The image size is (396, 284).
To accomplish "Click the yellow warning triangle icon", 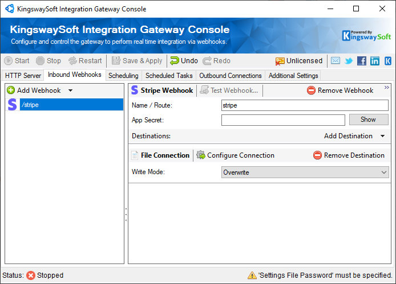I will pos(252,275).
